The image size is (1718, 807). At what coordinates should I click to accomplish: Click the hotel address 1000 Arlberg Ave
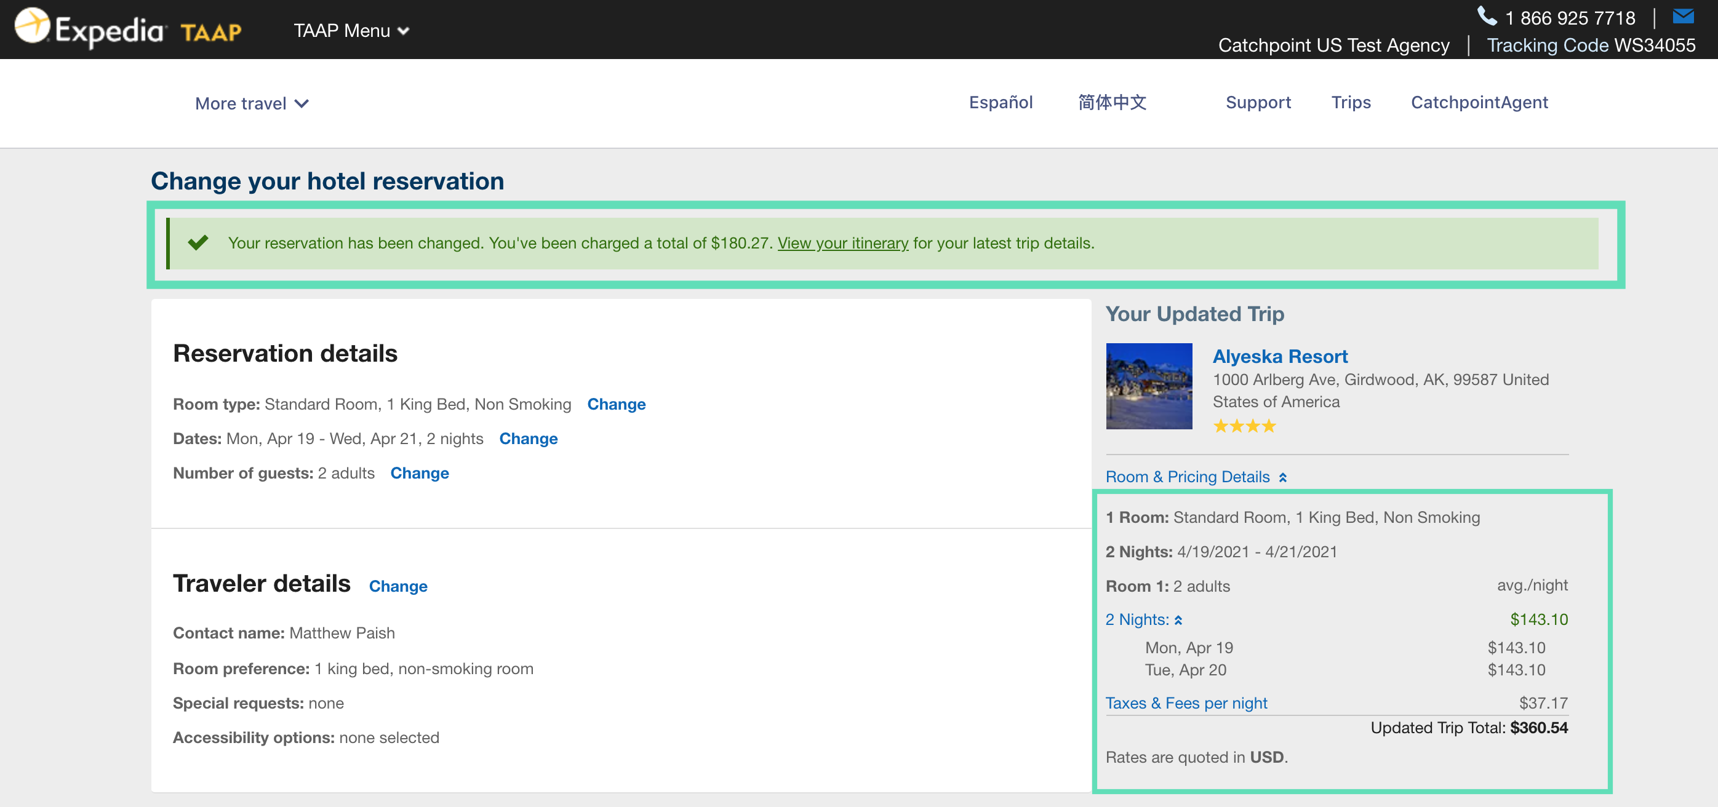[x=1380, y=391]
